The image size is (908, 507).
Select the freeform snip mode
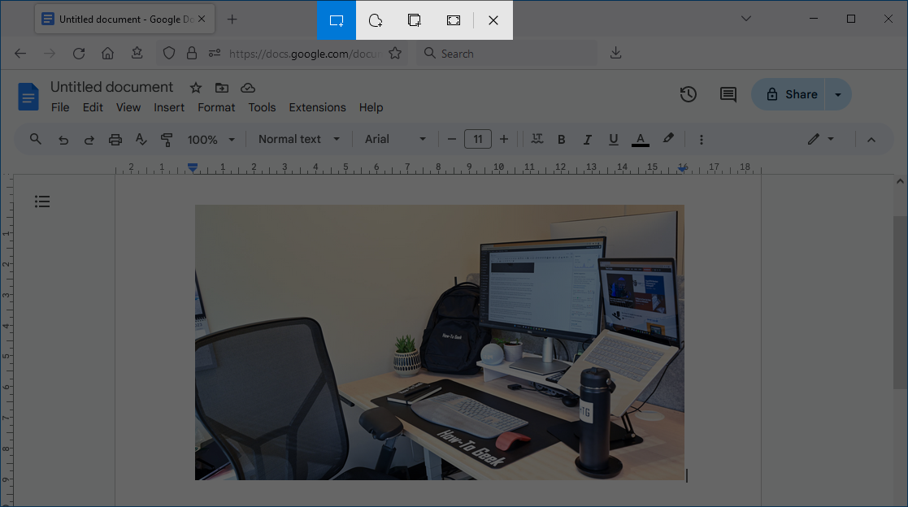[375, 19]
